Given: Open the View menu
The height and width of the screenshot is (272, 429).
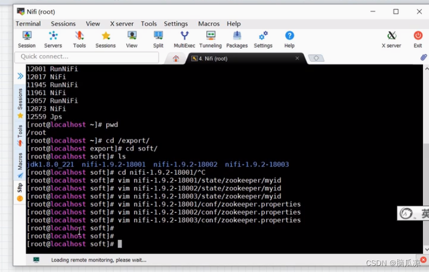Looking at the screenshot, I should point(93,24).
